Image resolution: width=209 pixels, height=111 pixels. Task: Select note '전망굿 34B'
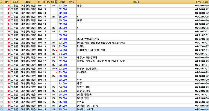pyautogui.click(x=83, y=87)
